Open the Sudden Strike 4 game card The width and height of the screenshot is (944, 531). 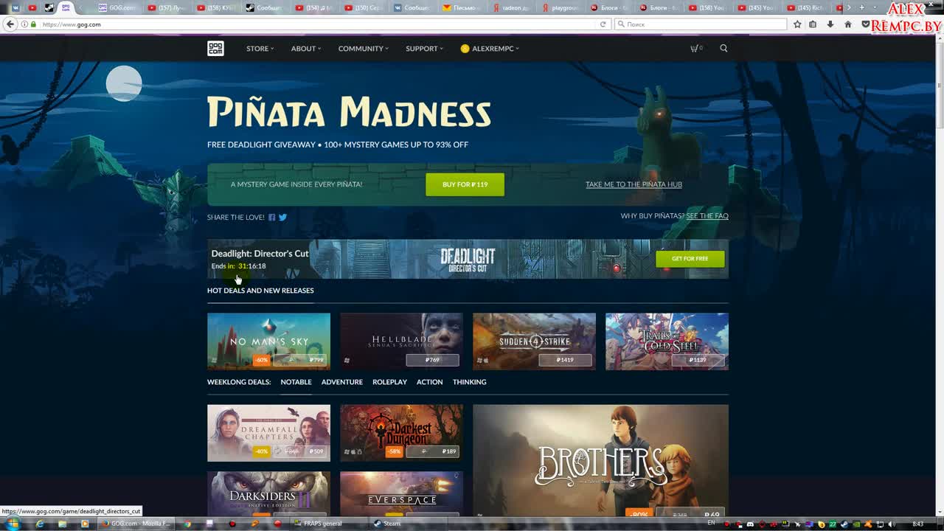[x=534, y=341]
